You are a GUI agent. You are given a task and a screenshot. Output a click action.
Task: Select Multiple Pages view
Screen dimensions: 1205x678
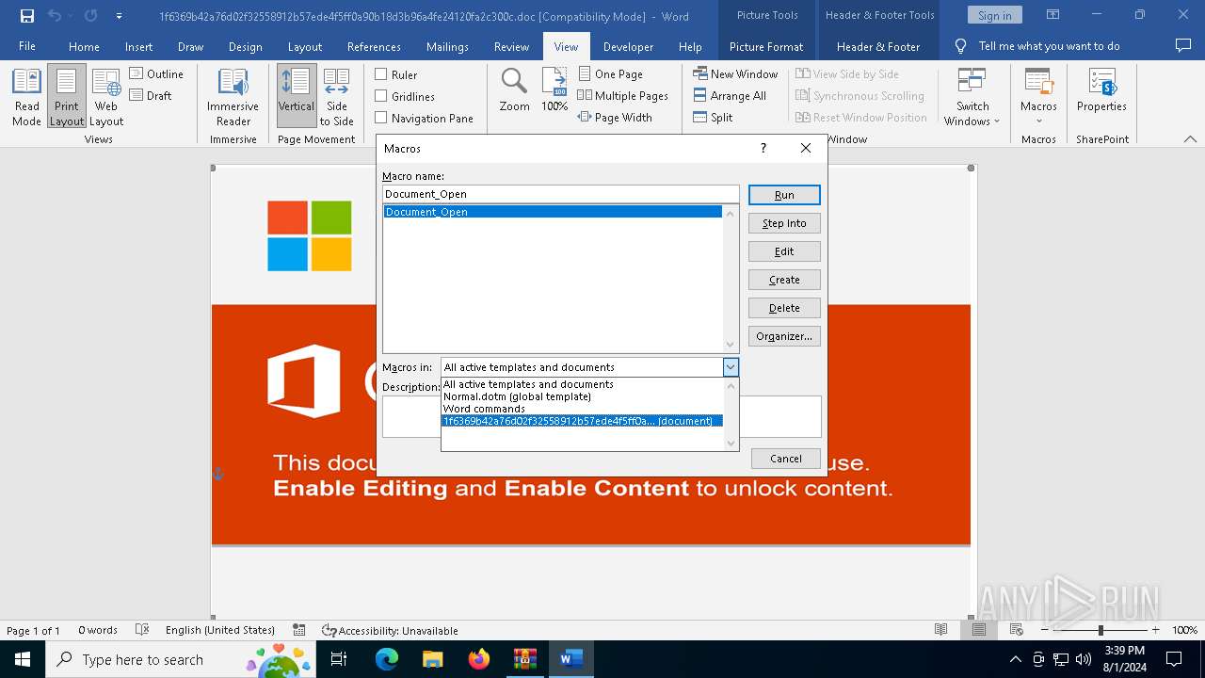[x=622, y=95]
